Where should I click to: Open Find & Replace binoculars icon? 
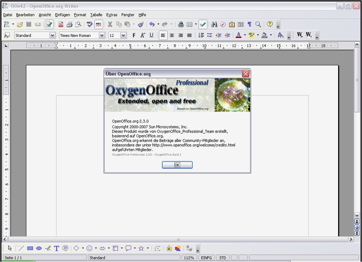214,24
